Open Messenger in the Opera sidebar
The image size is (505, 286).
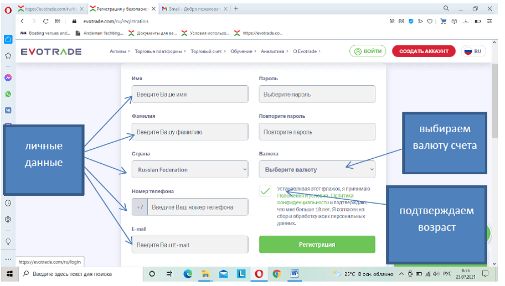8,78
